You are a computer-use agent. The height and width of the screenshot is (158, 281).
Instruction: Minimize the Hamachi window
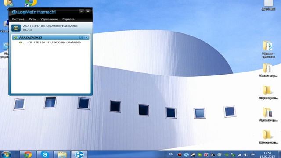(x=82, y=11)
